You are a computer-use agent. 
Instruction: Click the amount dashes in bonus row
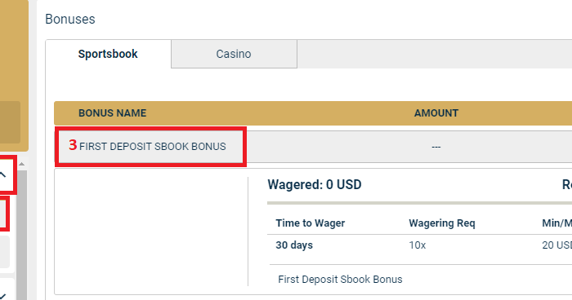click(x=436, y=147)
